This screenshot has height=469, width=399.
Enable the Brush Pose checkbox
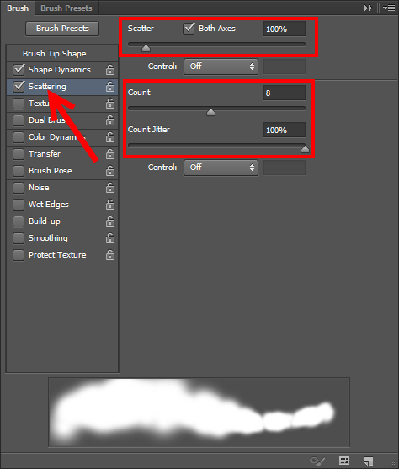point(19,171)
